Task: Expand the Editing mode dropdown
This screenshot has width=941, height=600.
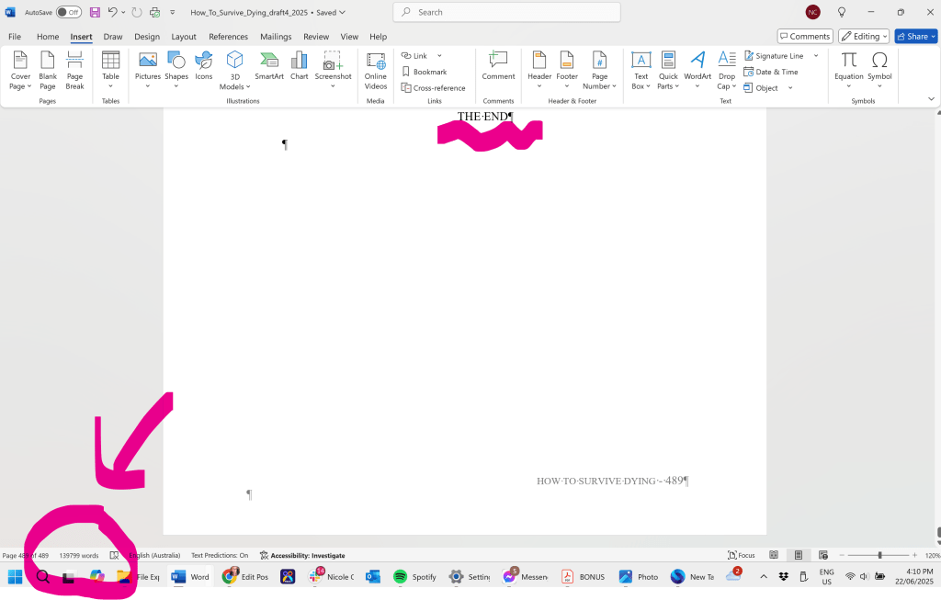Action: 863,37
